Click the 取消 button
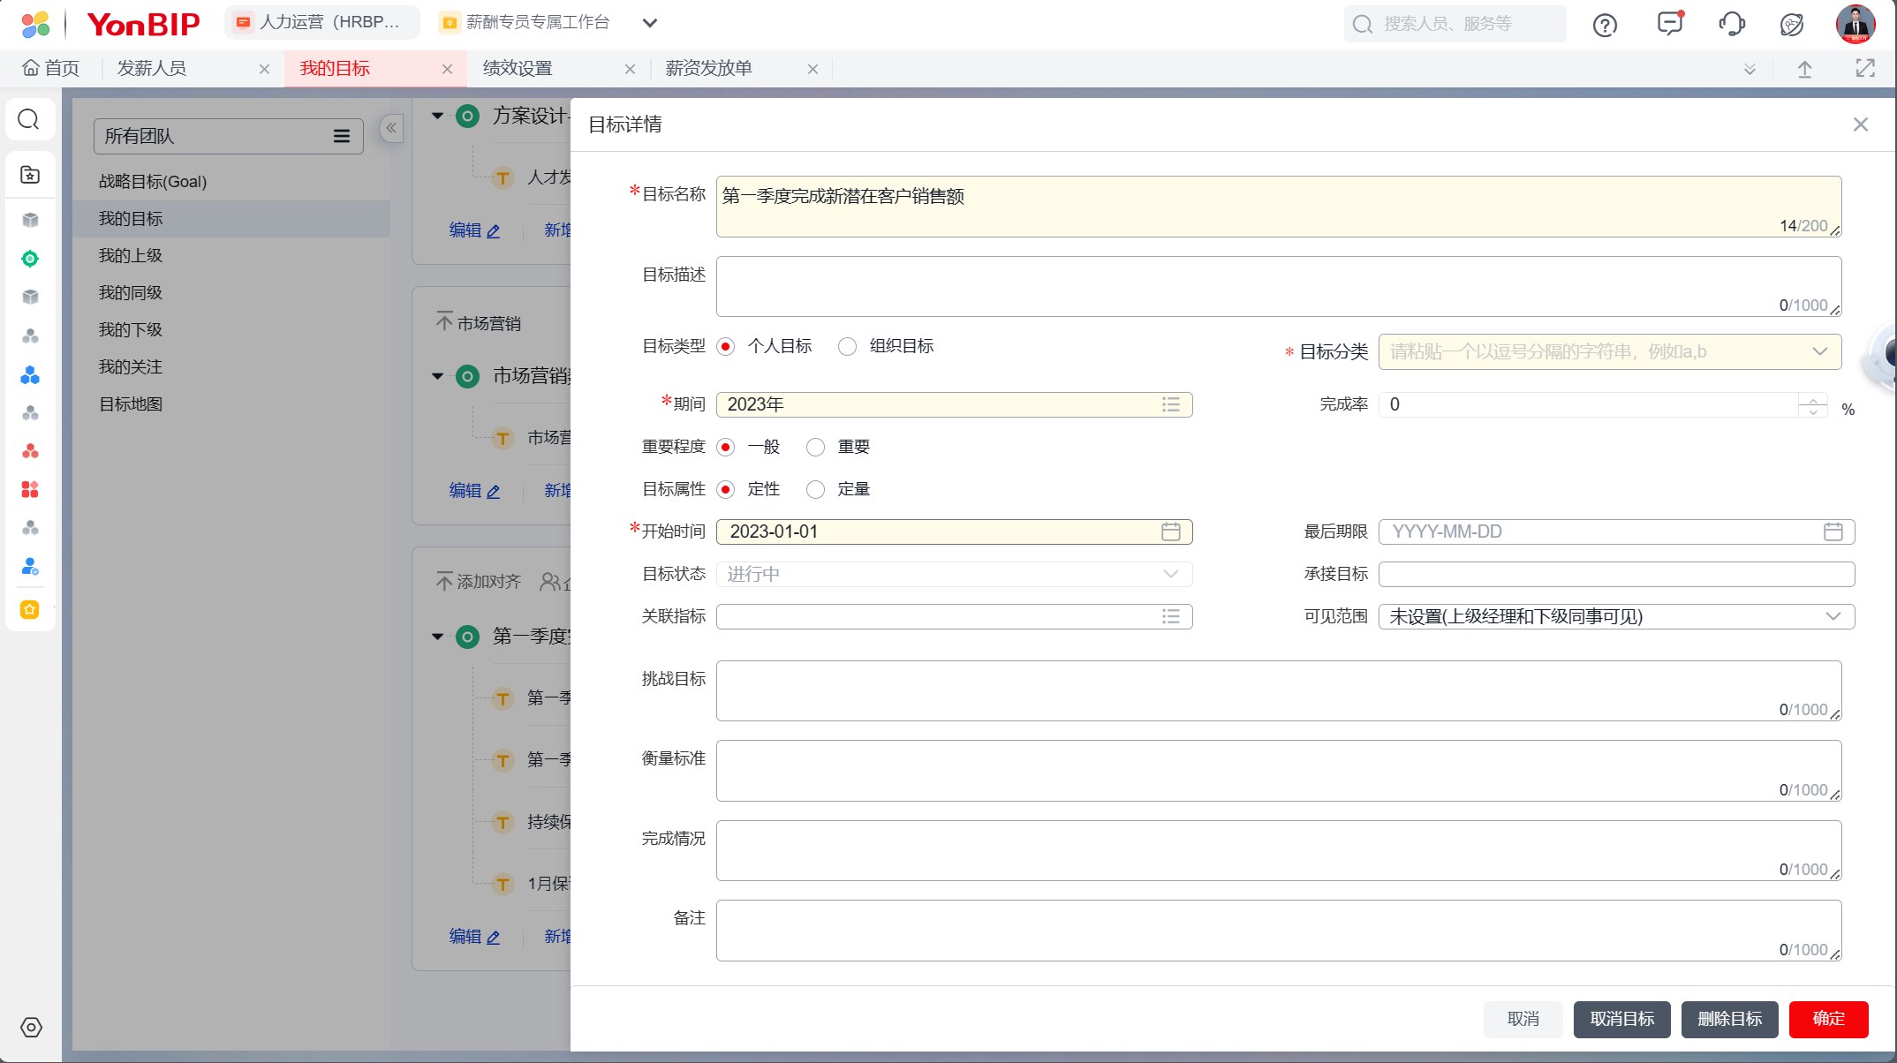The image size is (1897, 1063). [1523, 1019]
